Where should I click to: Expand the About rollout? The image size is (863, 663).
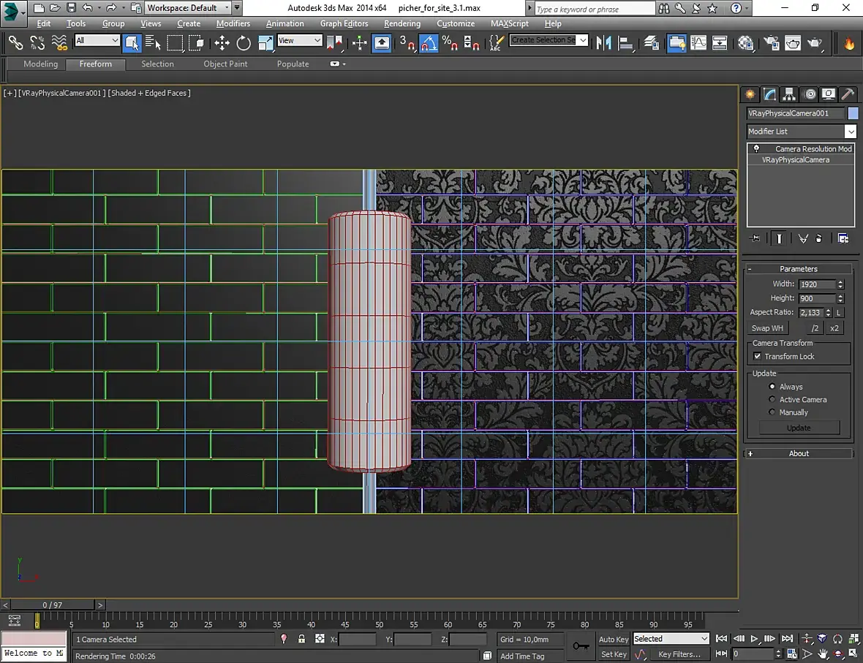tap(799, 454)
